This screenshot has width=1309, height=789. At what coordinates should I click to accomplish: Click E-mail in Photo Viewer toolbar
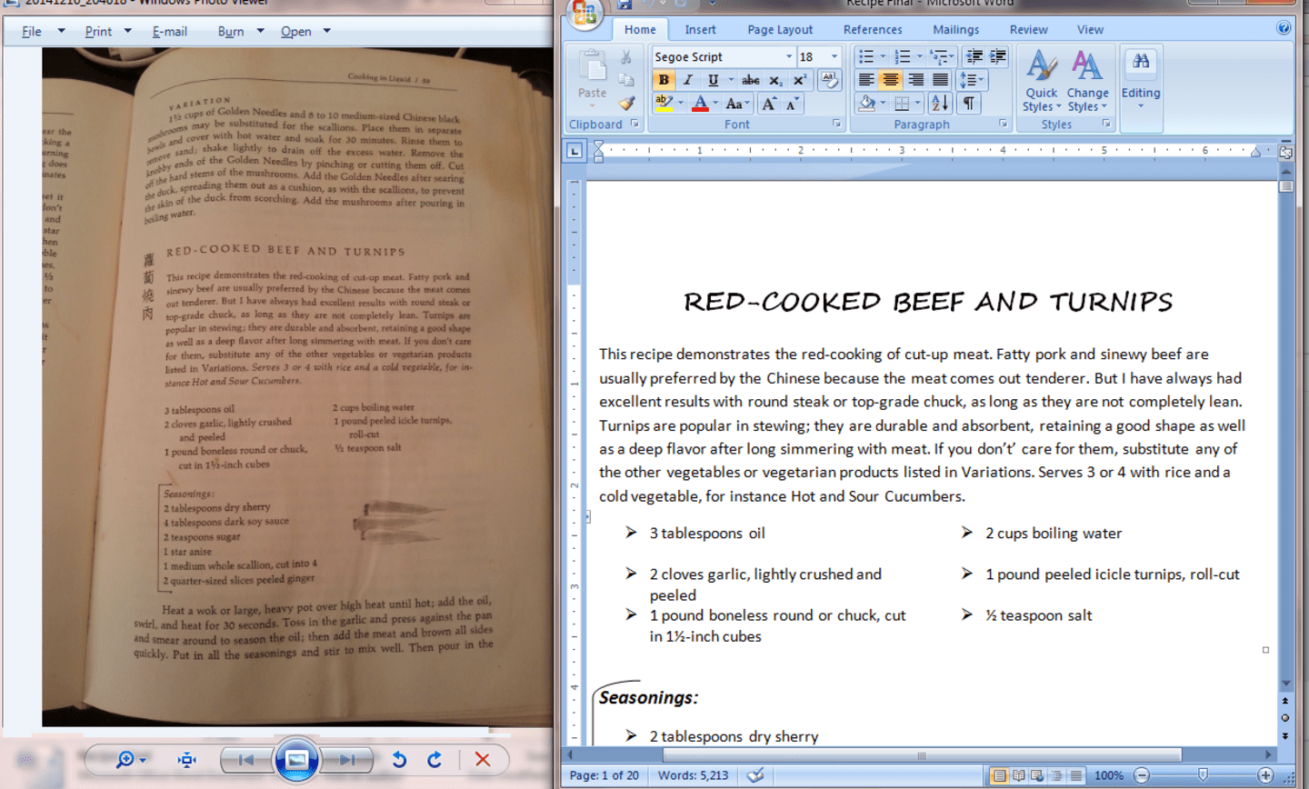click(170, 31)
